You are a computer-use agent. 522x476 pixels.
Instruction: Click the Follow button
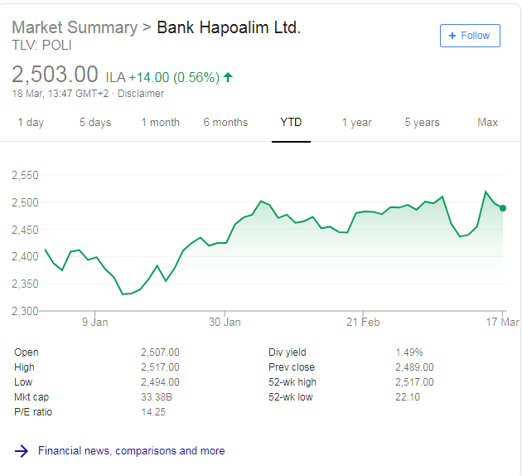coord(469,36)
